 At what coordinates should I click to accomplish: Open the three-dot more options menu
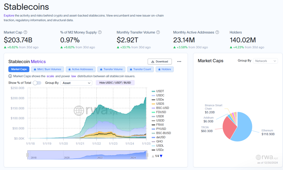[179, 61]
